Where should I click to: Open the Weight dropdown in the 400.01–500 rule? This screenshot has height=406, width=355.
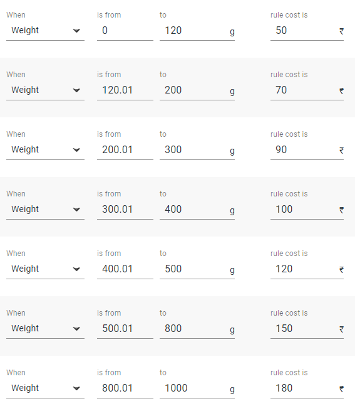(45, 269)
